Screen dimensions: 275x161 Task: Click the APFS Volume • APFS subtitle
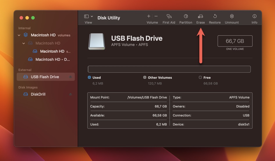(129, 45)
